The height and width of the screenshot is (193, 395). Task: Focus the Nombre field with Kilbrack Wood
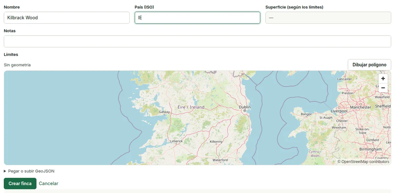tap(67, 18)
